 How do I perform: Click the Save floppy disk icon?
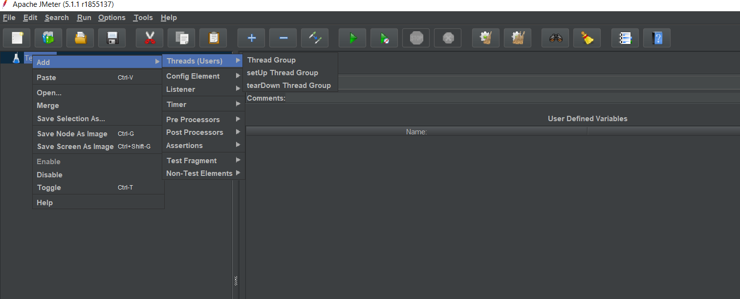coord(112,38)
